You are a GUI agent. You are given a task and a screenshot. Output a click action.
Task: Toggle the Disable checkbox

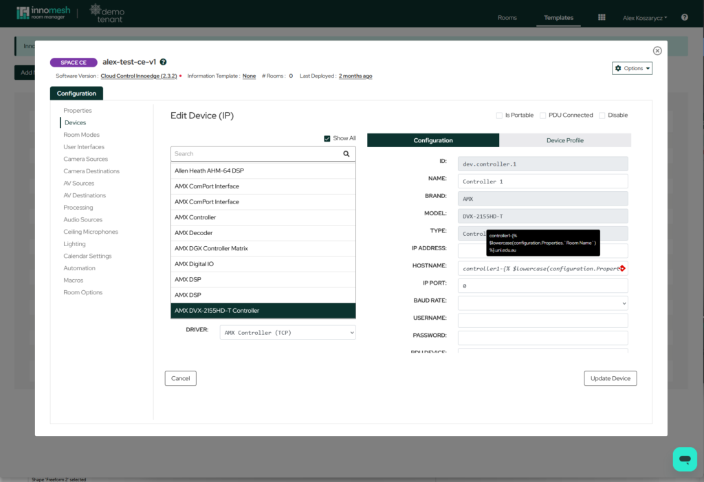click(x=602, y=116)
